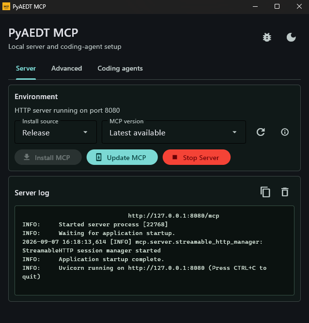Screen dimensions: 309x323
Task: Click the Install MCP button
Action: coord(48,157)
